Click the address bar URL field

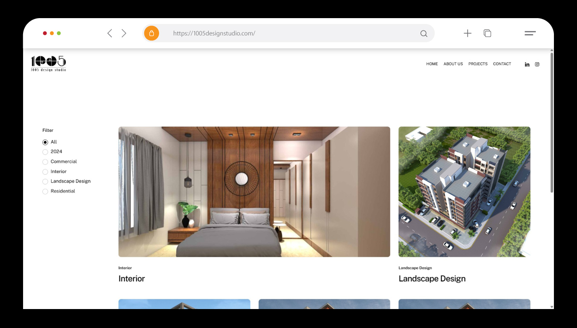tap(288, 33)
